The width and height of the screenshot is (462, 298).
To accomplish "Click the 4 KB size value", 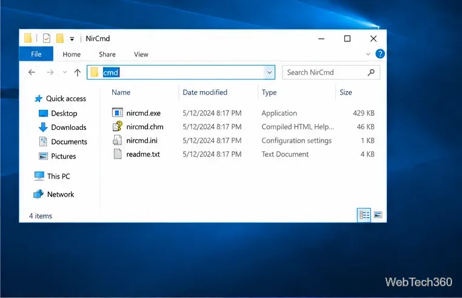I will [x=367, y=154].
